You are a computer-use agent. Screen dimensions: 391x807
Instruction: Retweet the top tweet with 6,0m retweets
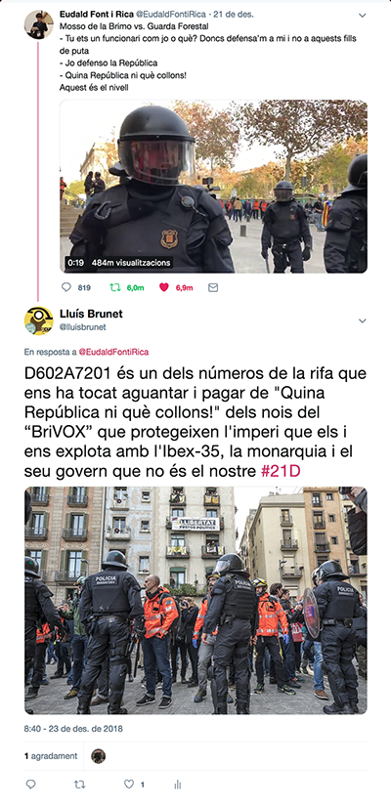pos(115,287)
